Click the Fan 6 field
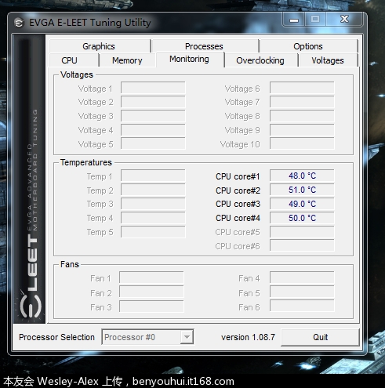Screen dimensions: 385x388 coord(302,306)
